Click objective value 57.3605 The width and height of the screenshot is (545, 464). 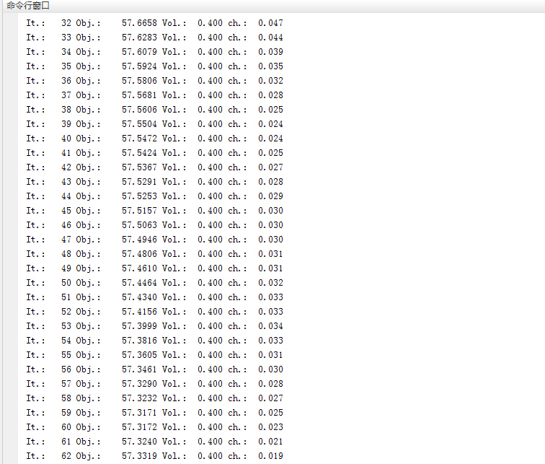[x=139, y=355]
